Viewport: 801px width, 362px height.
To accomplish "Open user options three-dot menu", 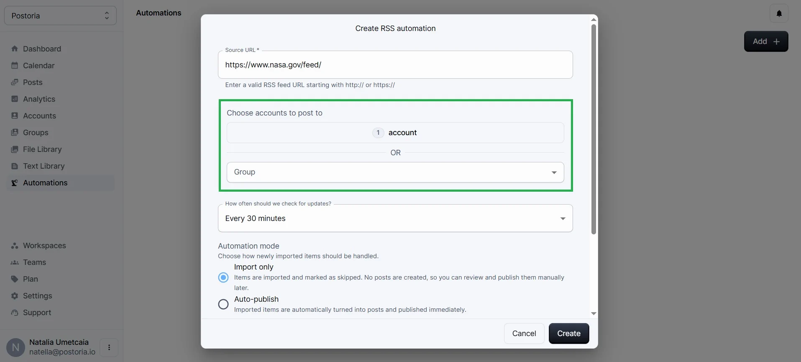I will click(109, 347).
